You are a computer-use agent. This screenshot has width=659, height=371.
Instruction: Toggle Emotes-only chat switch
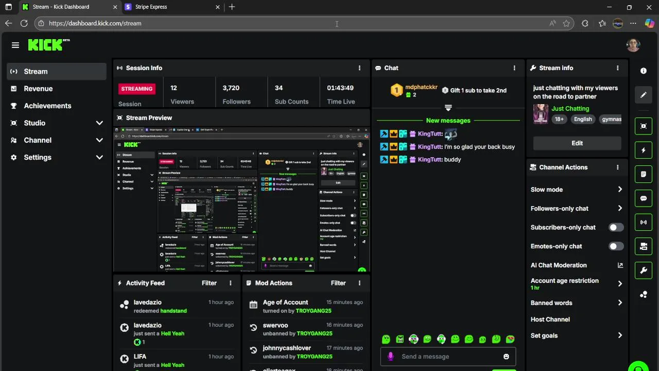tap(616, 246)
